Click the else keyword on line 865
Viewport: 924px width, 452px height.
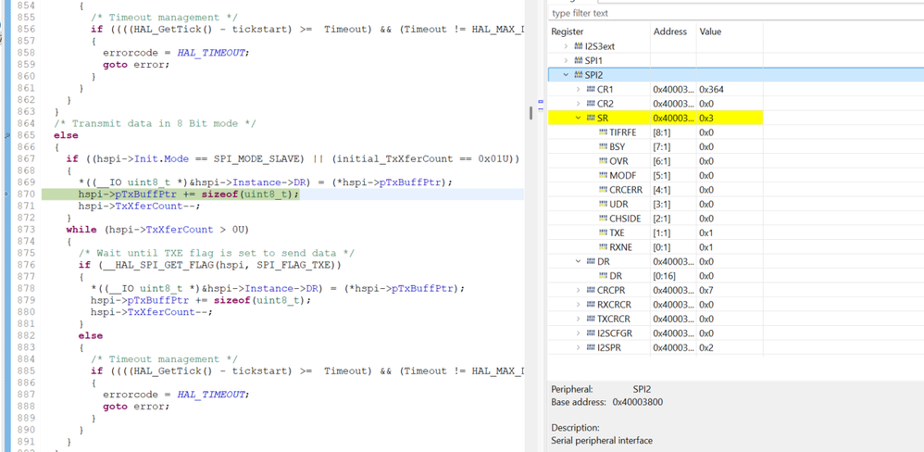pos(66,135)
